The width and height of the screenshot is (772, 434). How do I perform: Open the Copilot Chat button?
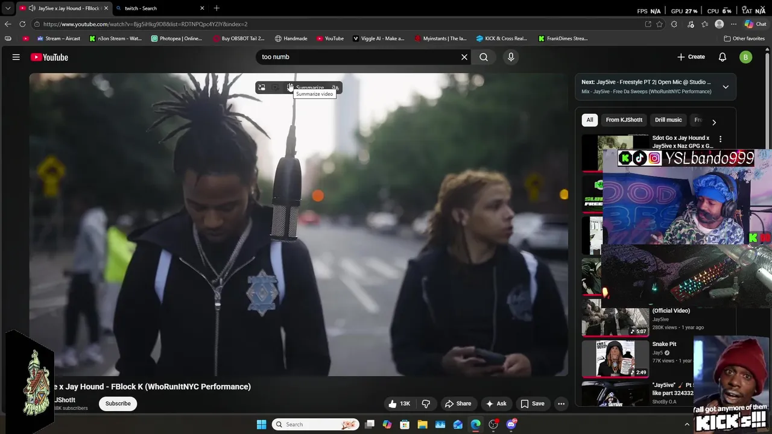tap(755, 24)
